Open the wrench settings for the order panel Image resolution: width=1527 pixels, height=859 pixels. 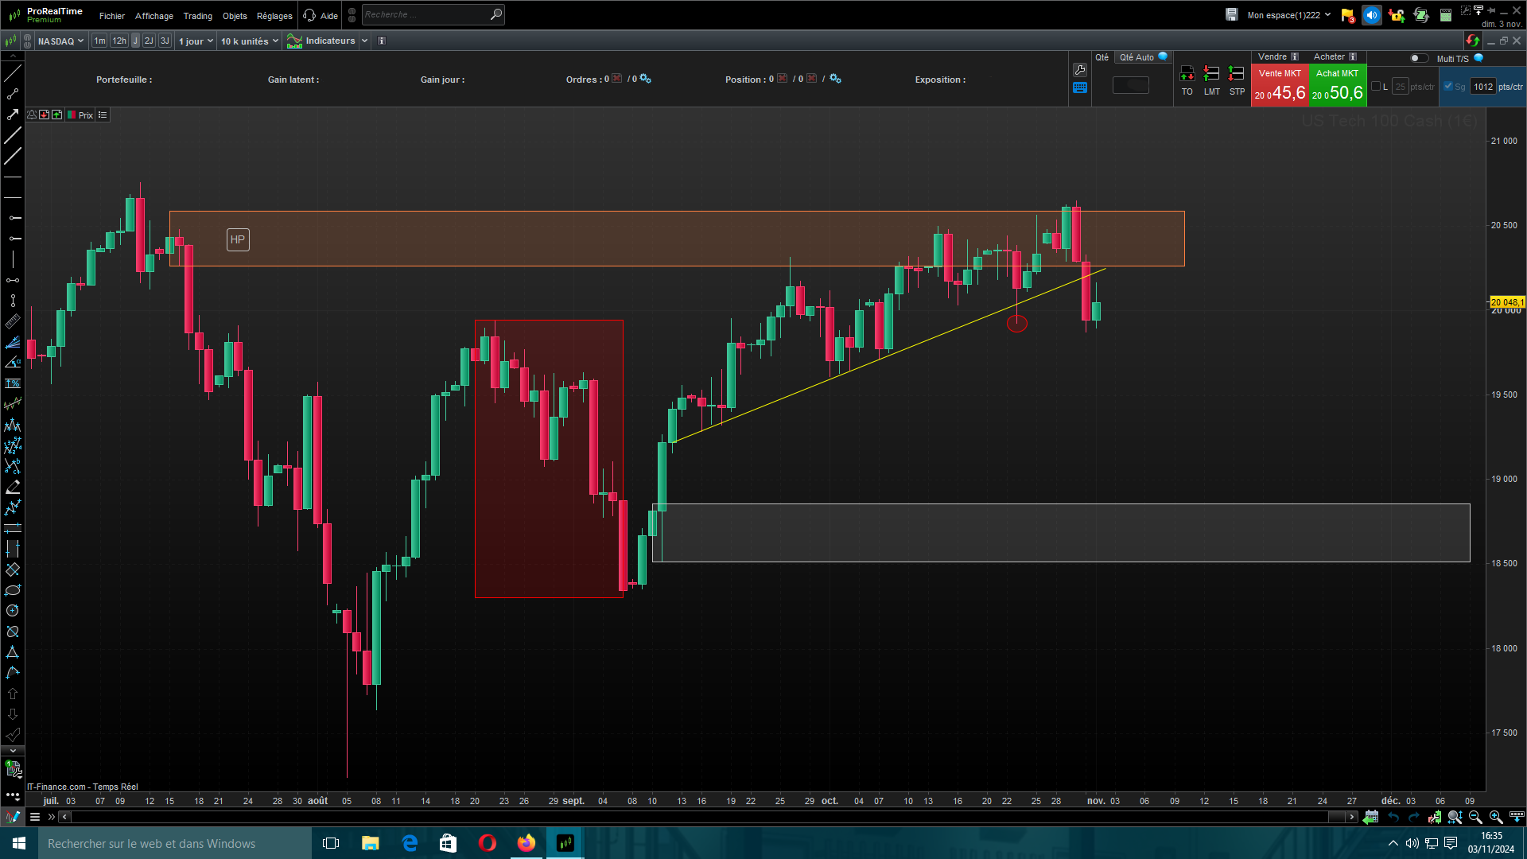(1080, 70)
